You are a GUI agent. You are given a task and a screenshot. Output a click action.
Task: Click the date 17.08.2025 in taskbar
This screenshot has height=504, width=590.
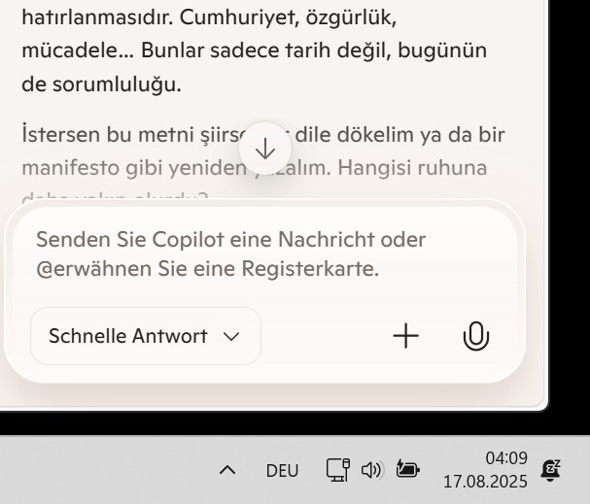tap(485, 482)
